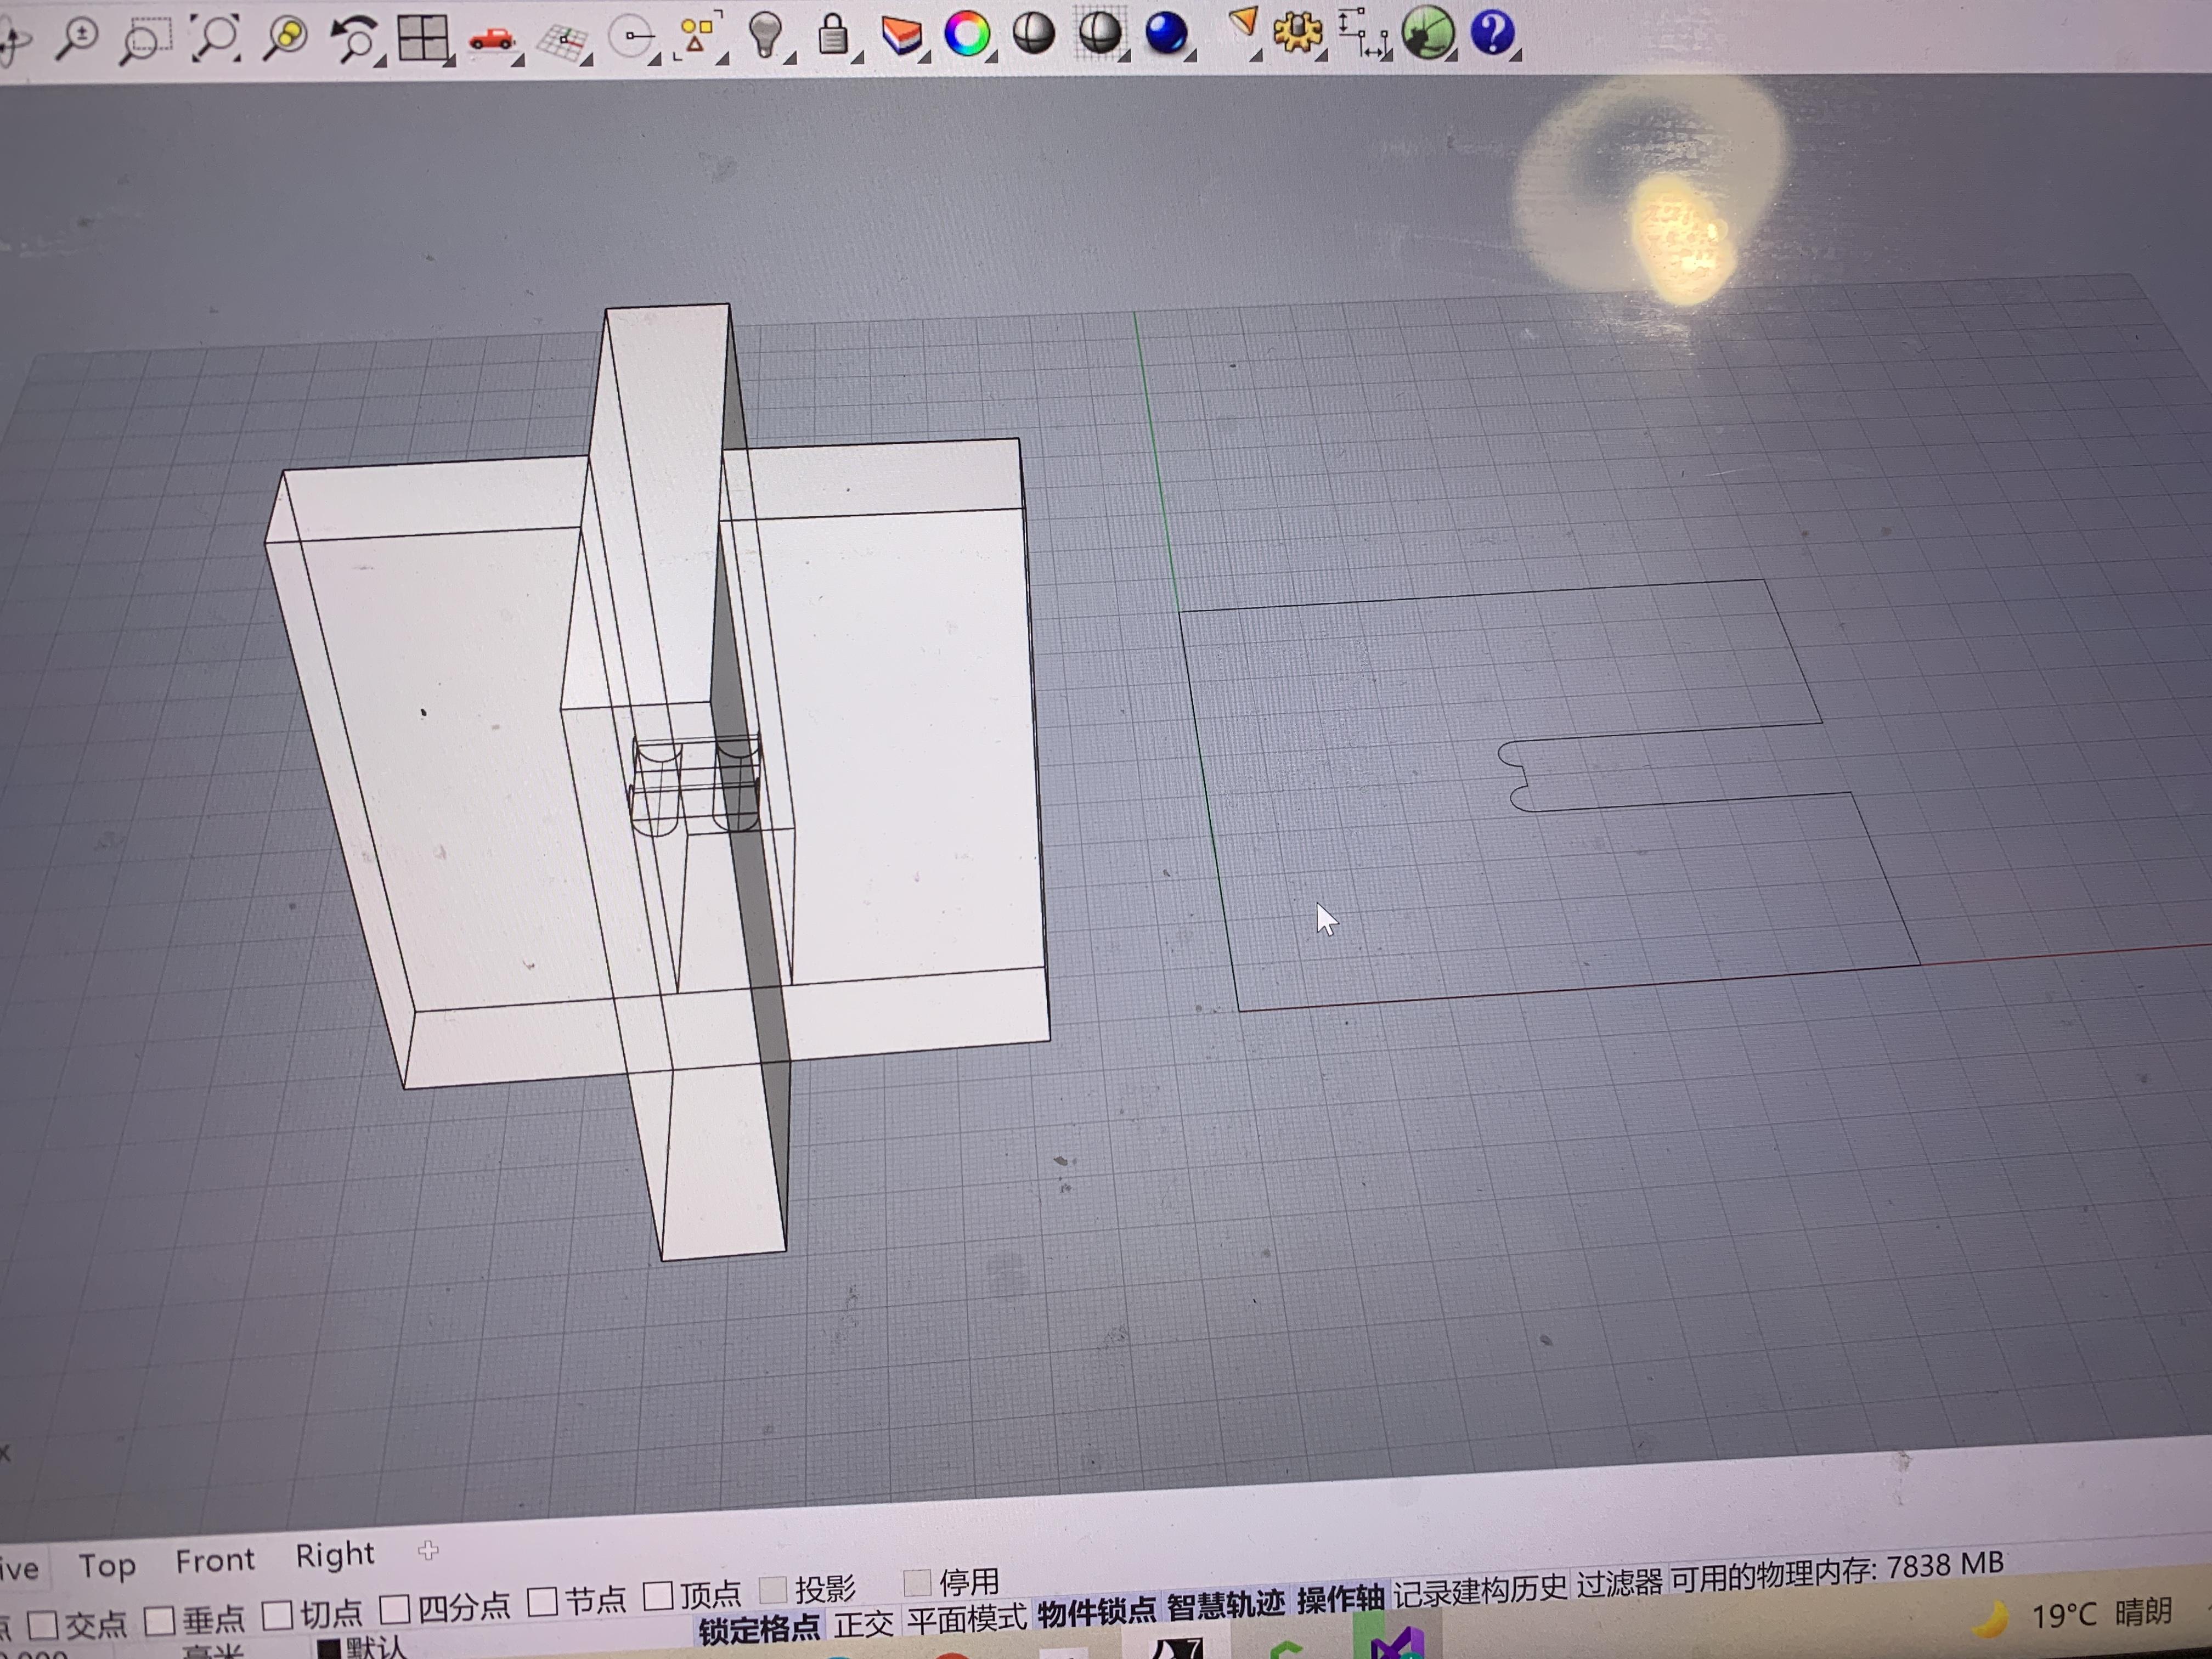Switch to the Front viewport tab
Viewport: 2212px width, 1659px height.
[x=215, y=1560]
